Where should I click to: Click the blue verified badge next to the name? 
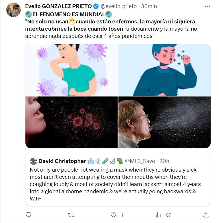coord(96,6)
